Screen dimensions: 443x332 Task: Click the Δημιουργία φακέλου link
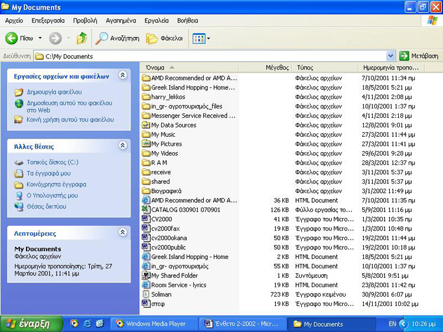pyautogui.click(x=54, y=92)
